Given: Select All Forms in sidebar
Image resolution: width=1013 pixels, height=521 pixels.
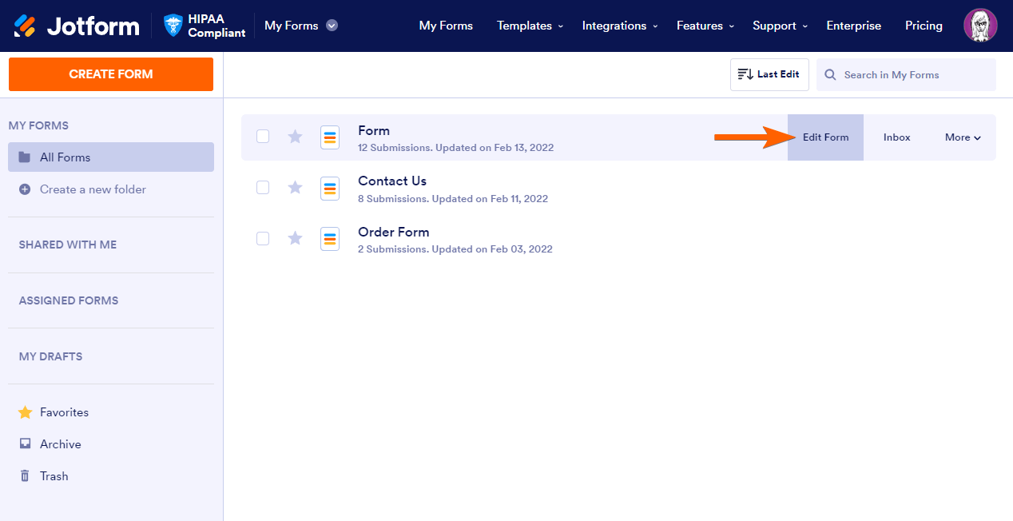Looking at the screenshot, I should pyautogui.click(x=111, y=157).
